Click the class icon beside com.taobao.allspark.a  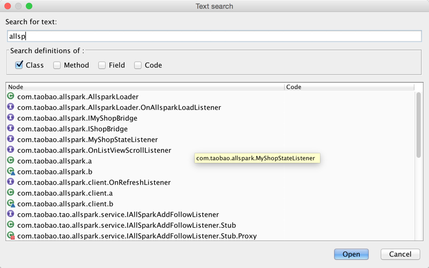[10, 161]
